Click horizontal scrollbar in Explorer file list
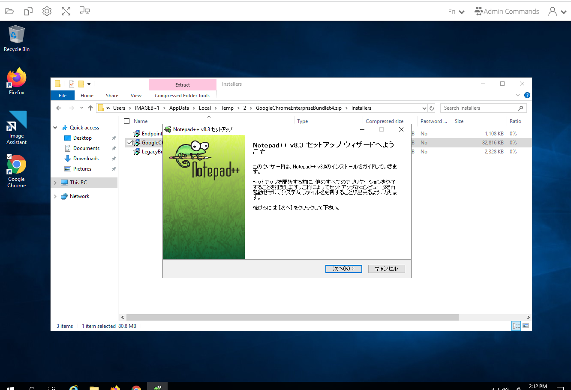Image resolution: width=571 pixels, height=390 pixels. click(x=292, y=318)
